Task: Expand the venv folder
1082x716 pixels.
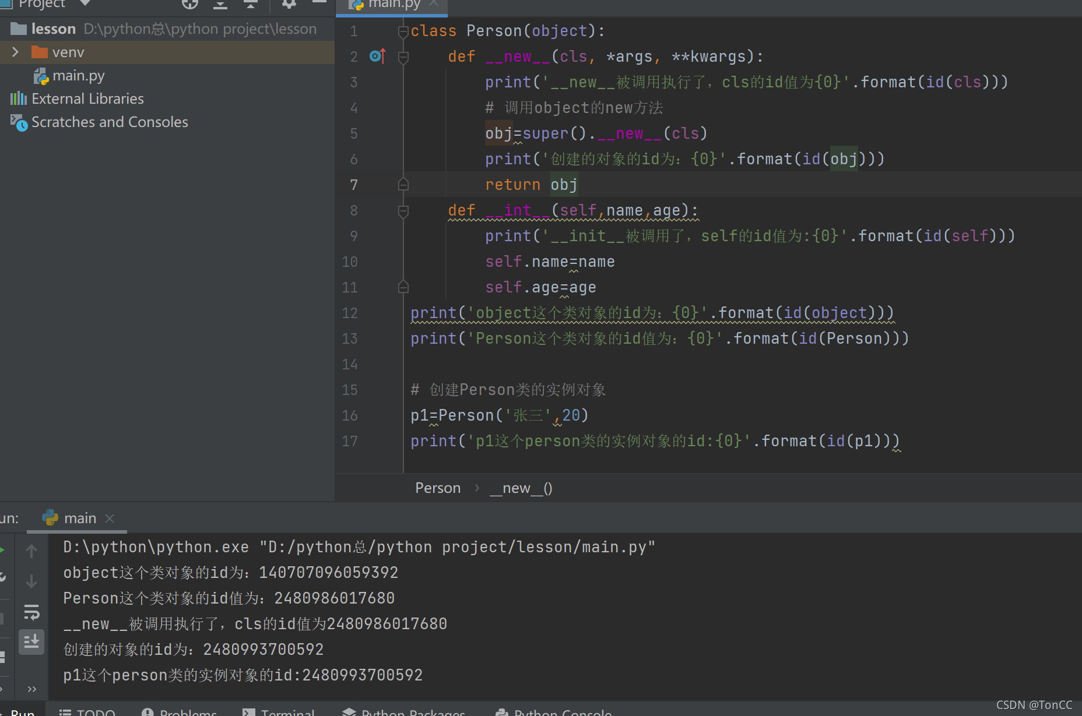Action: (x=16, y=52)
